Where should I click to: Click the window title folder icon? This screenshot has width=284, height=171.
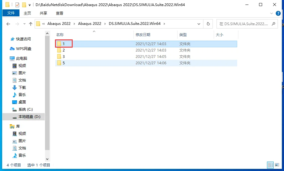tap(7, 5)
